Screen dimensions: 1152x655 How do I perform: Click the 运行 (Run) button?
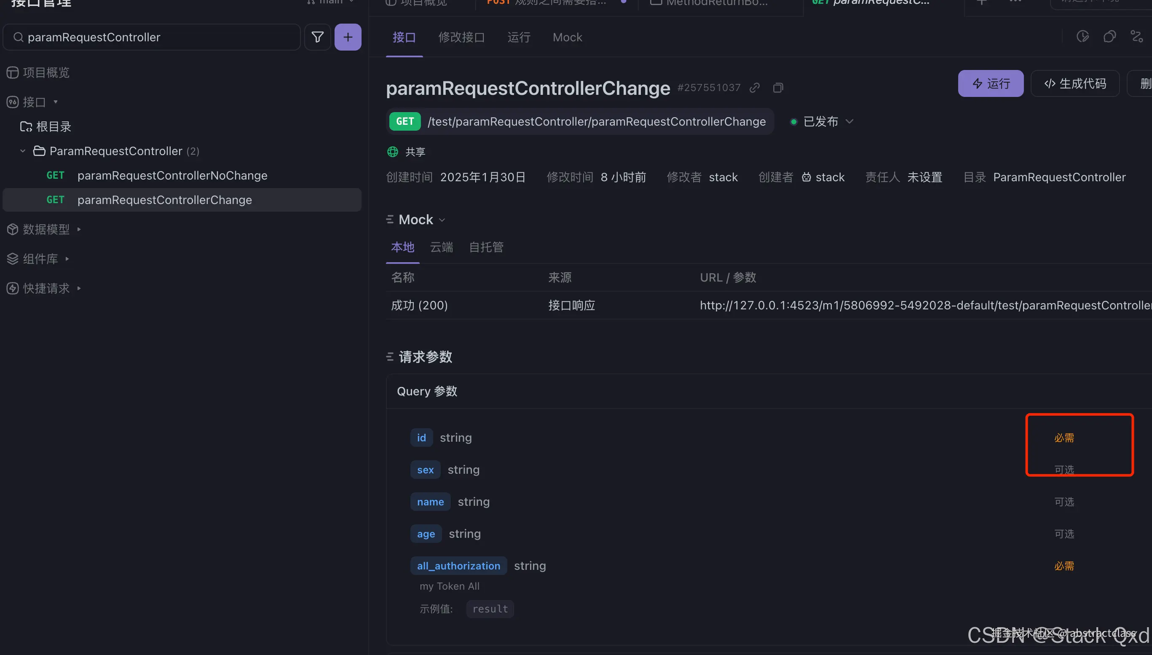point(991,83)
